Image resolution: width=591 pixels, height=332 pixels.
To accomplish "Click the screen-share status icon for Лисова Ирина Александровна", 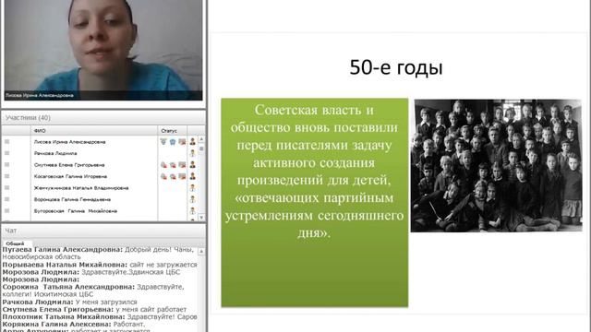I will pyautogui.click(x=182, y=141).
